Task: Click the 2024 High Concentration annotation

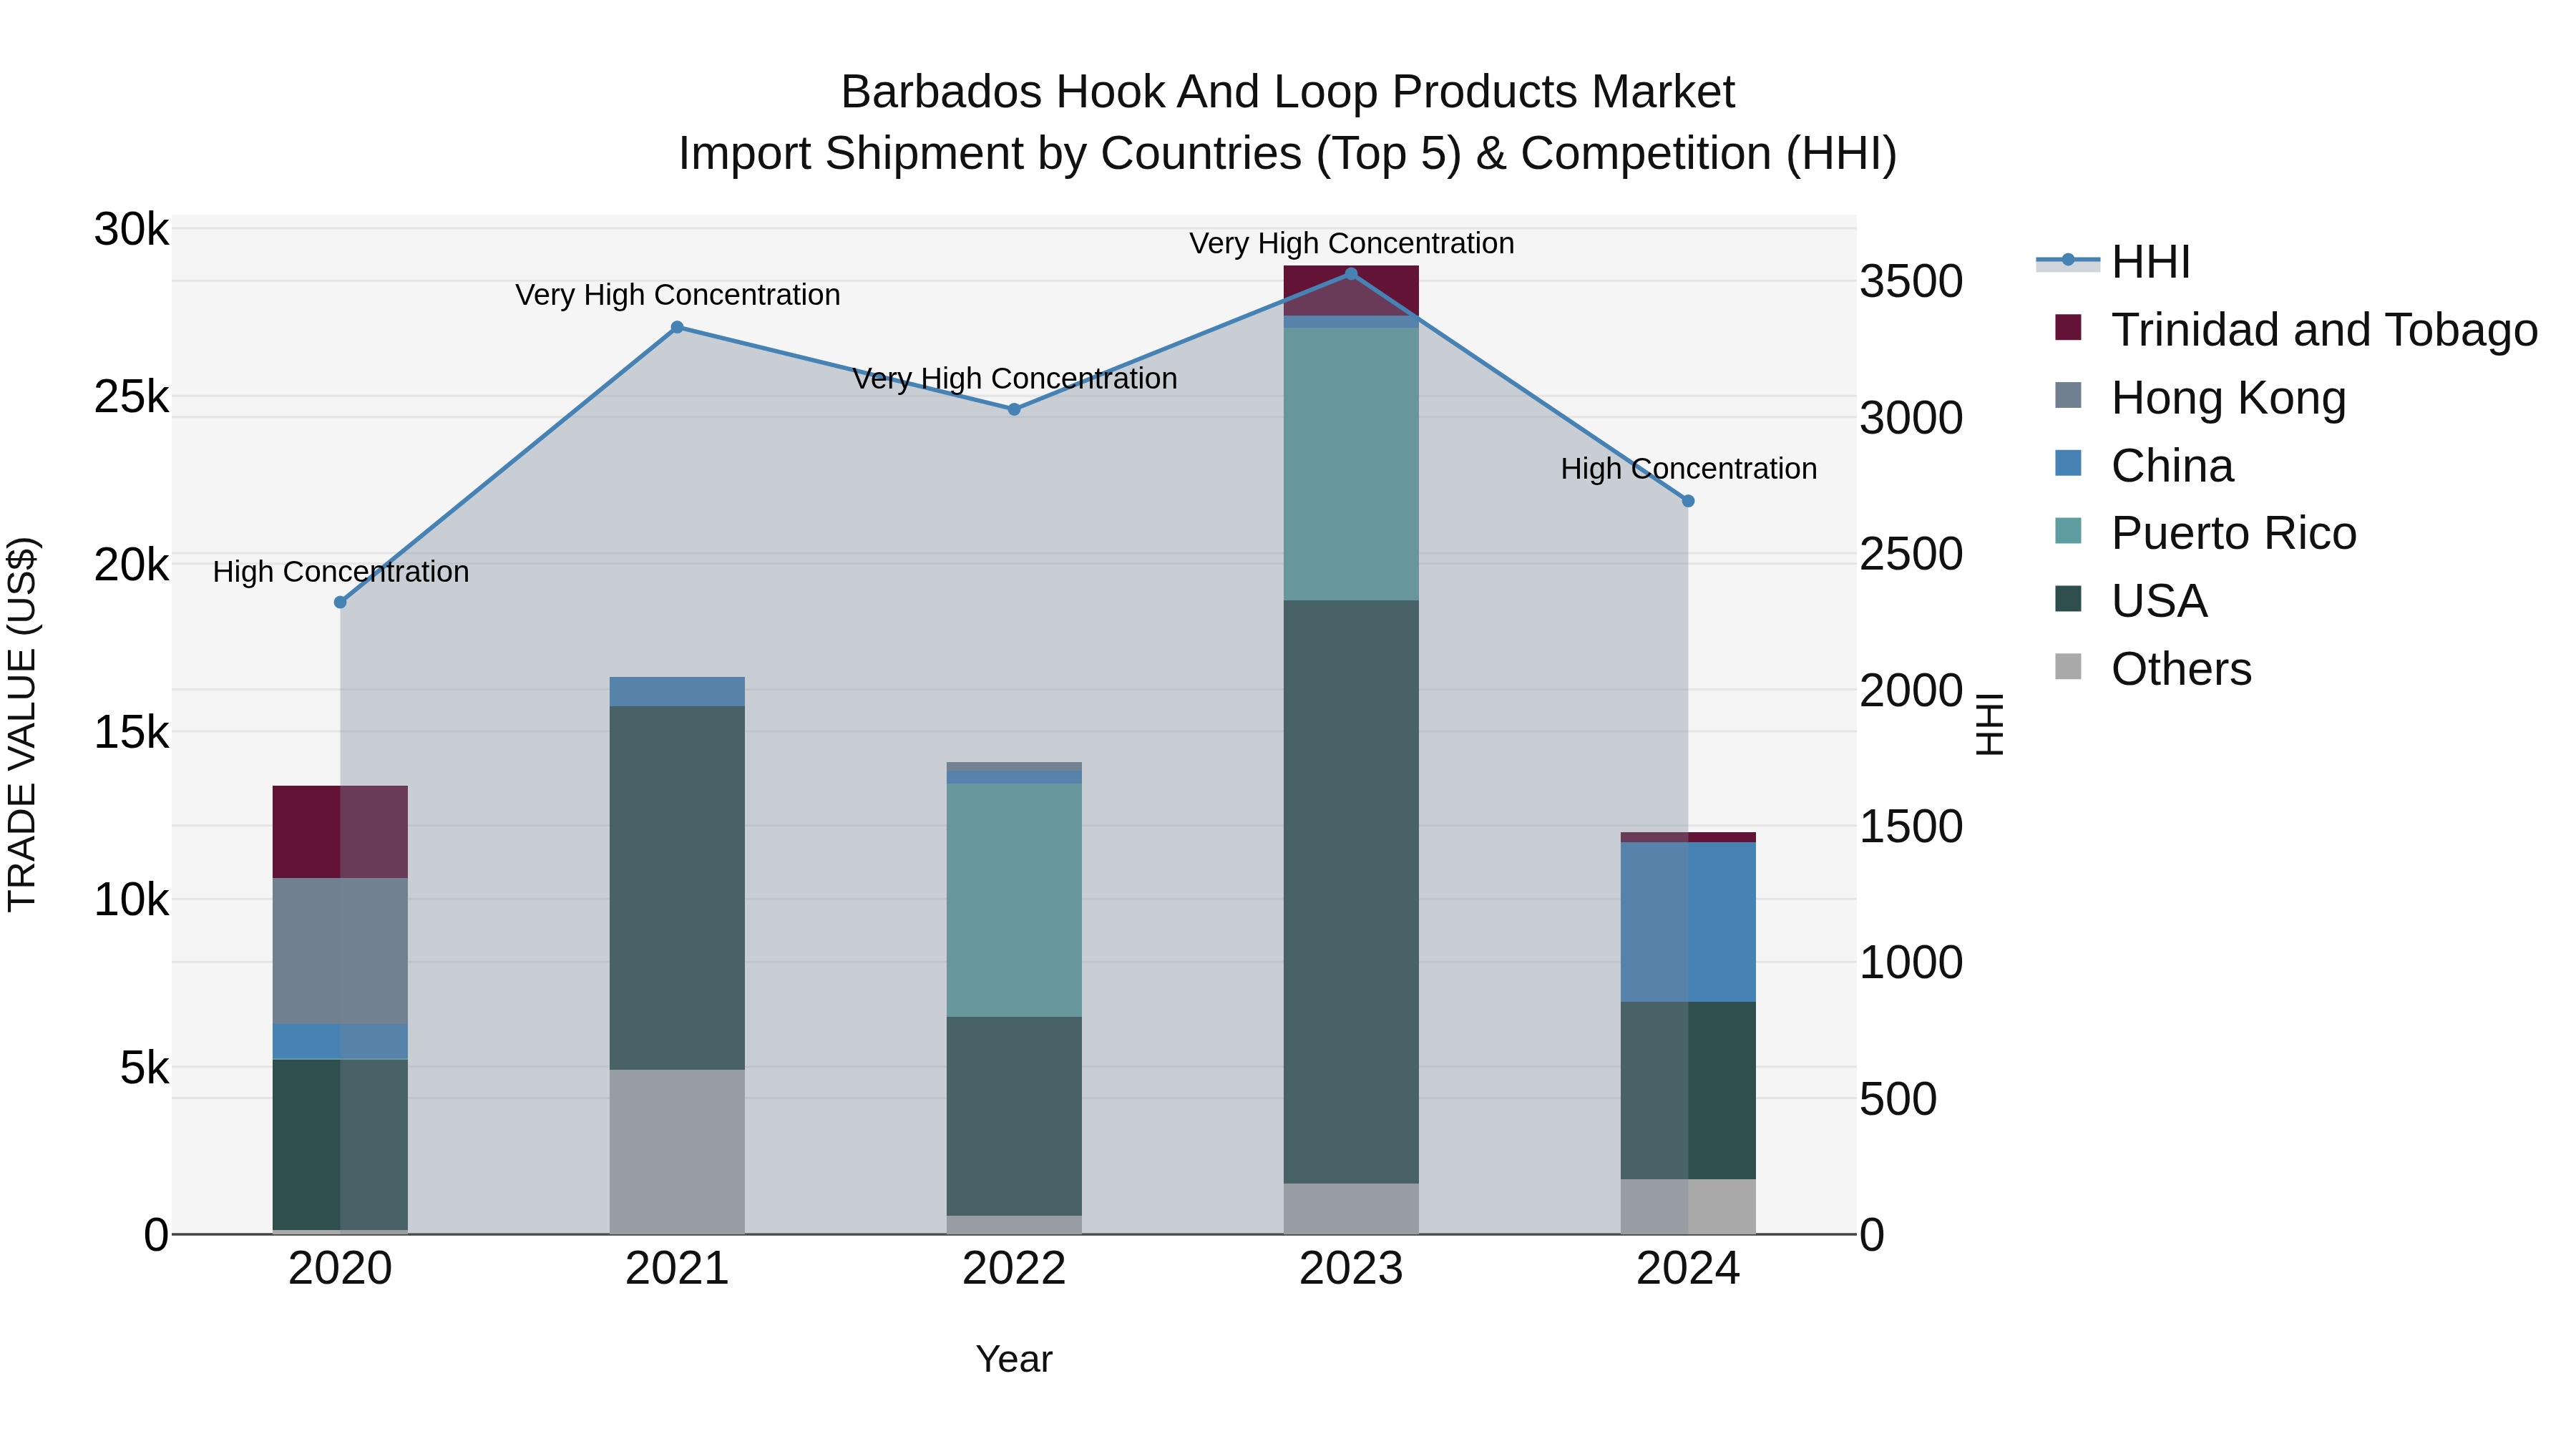Action: (1689, 469)
